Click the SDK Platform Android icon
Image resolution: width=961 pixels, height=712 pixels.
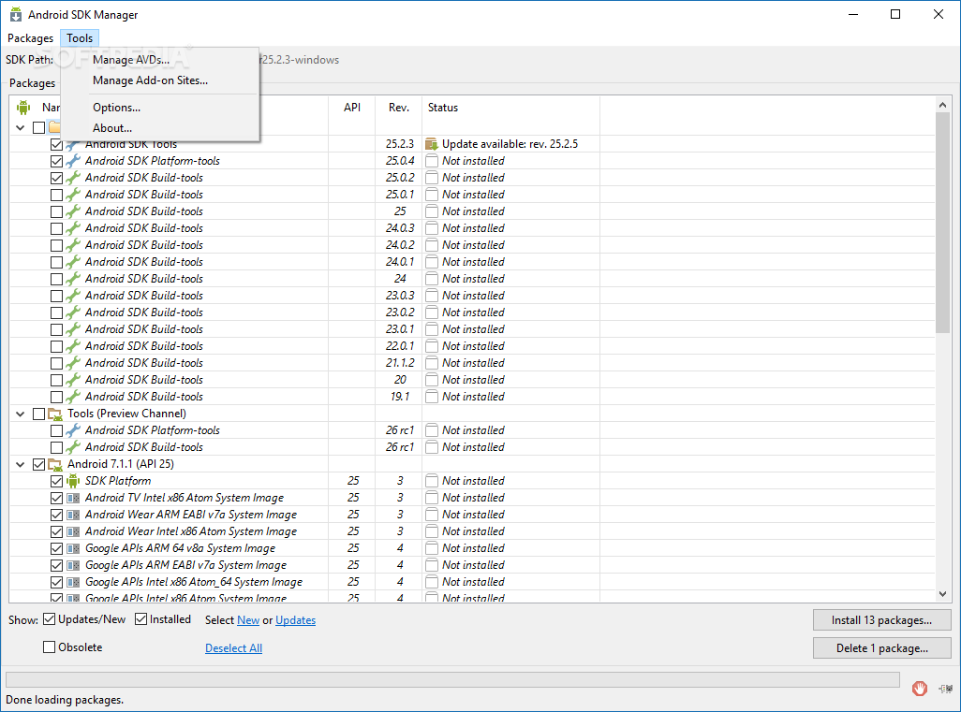click(x=73, y=481)
